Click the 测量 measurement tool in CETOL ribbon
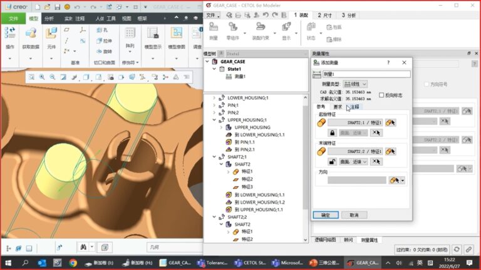The width and height of the screenshot is (481, 270). 213,31
